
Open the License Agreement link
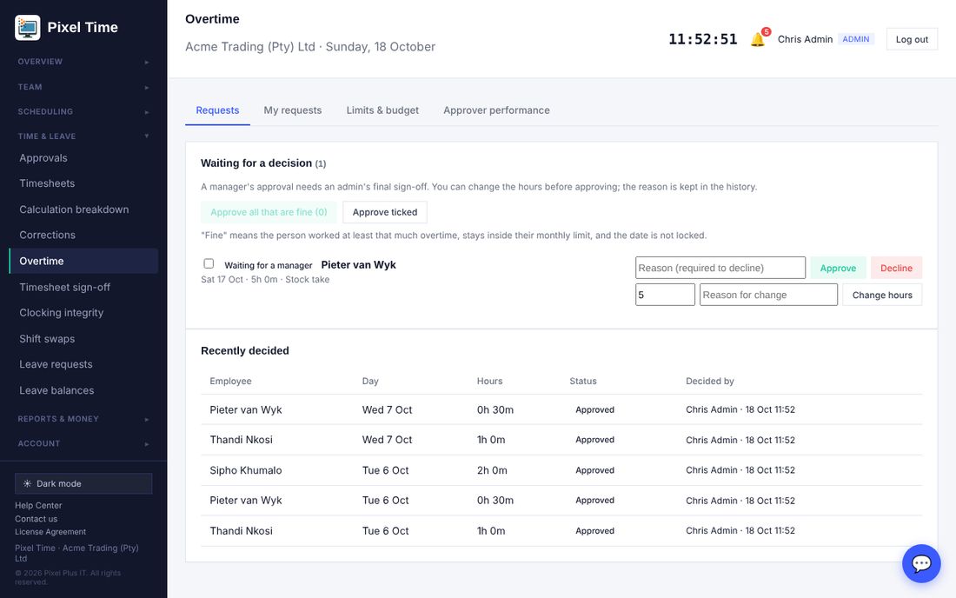pos(50,532)
